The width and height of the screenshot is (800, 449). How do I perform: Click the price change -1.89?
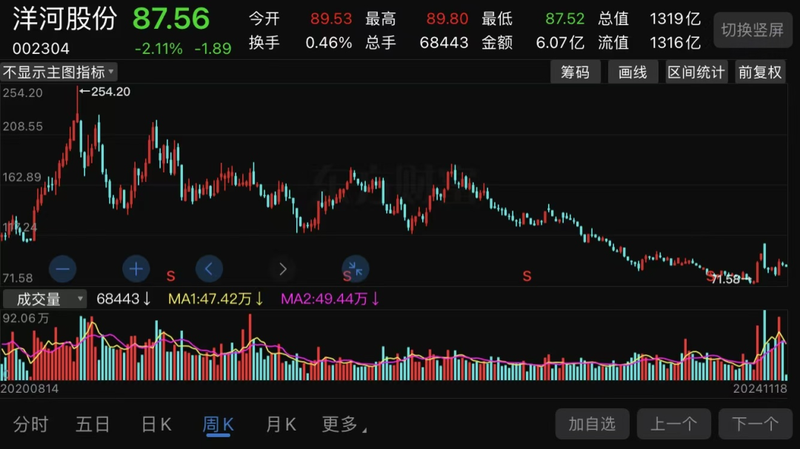213,49
